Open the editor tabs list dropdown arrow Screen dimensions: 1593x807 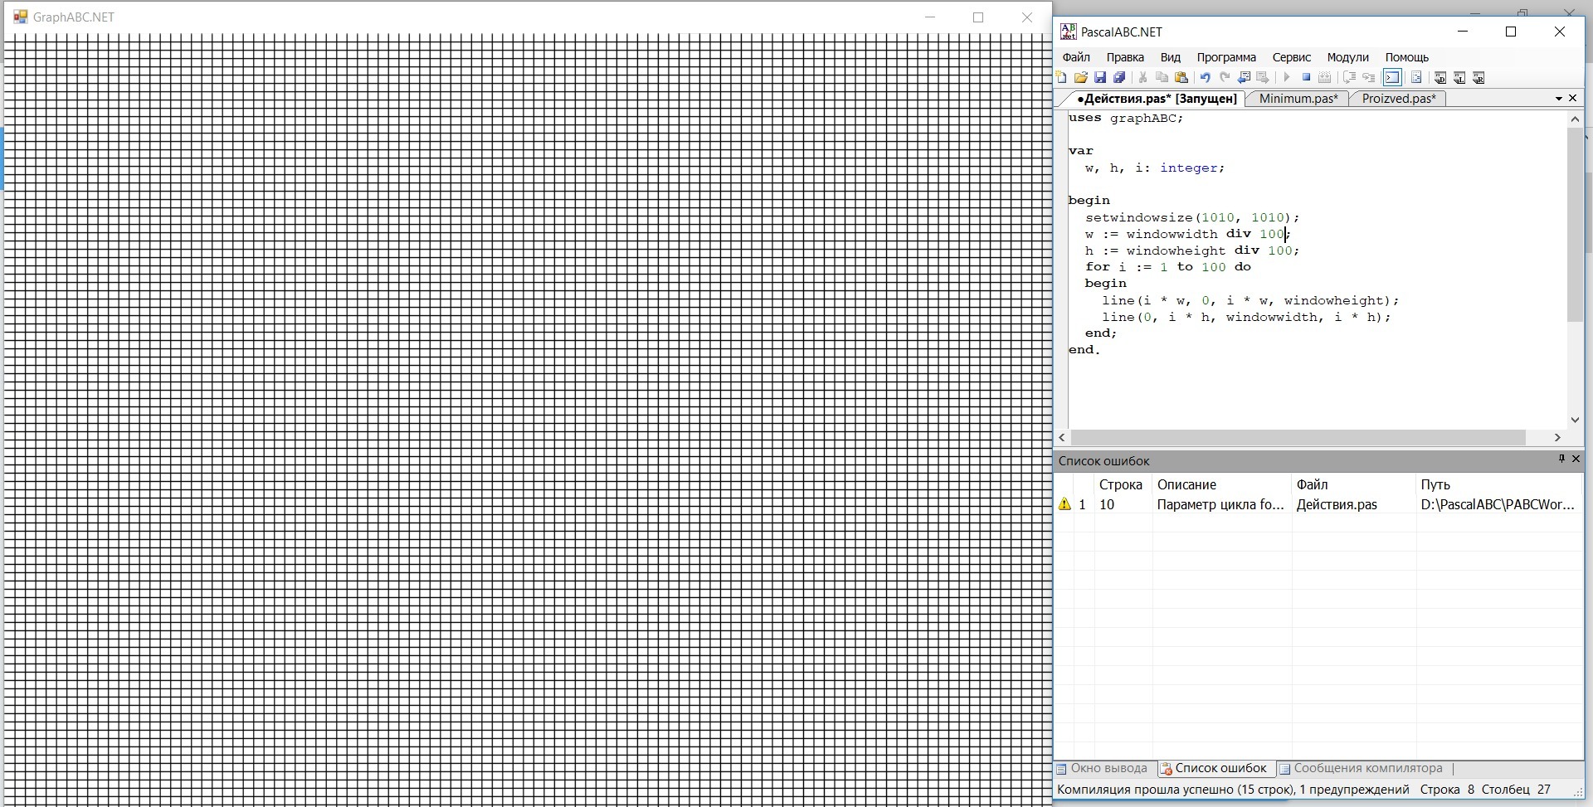tap(1558, 99)
